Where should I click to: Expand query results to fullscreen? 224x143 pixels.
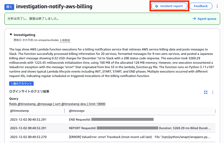(206, 92)
